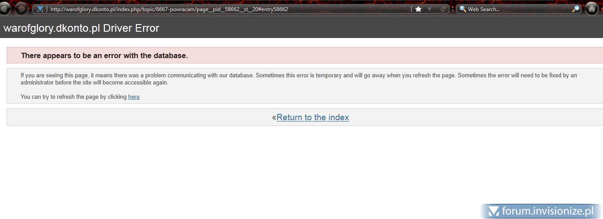Click the splitter between address and search bars
Screen dimensions: 603x219
452,9
